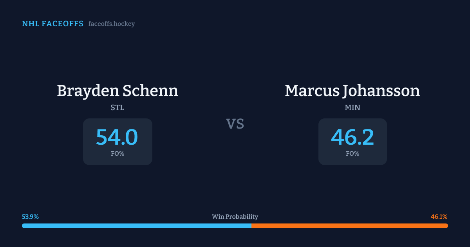Click the 46.1% win probability label
Screen dimensions: 470x247
(439, 217)
